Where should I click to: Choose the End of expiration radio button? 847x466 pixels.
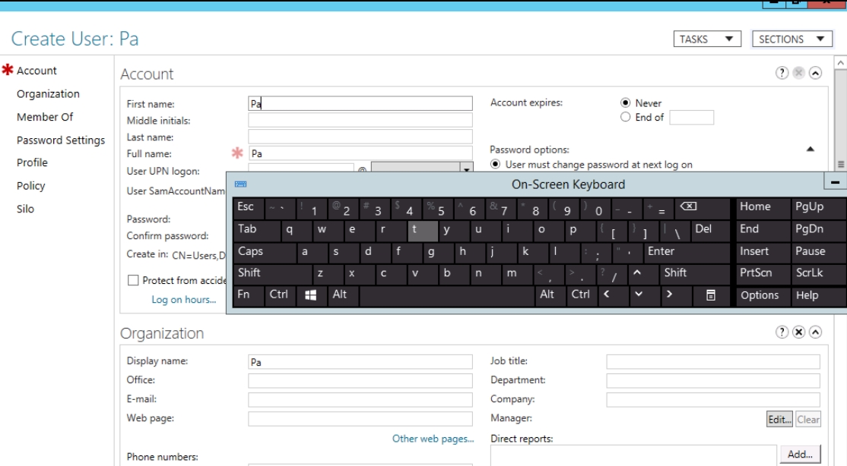[626, 118]
